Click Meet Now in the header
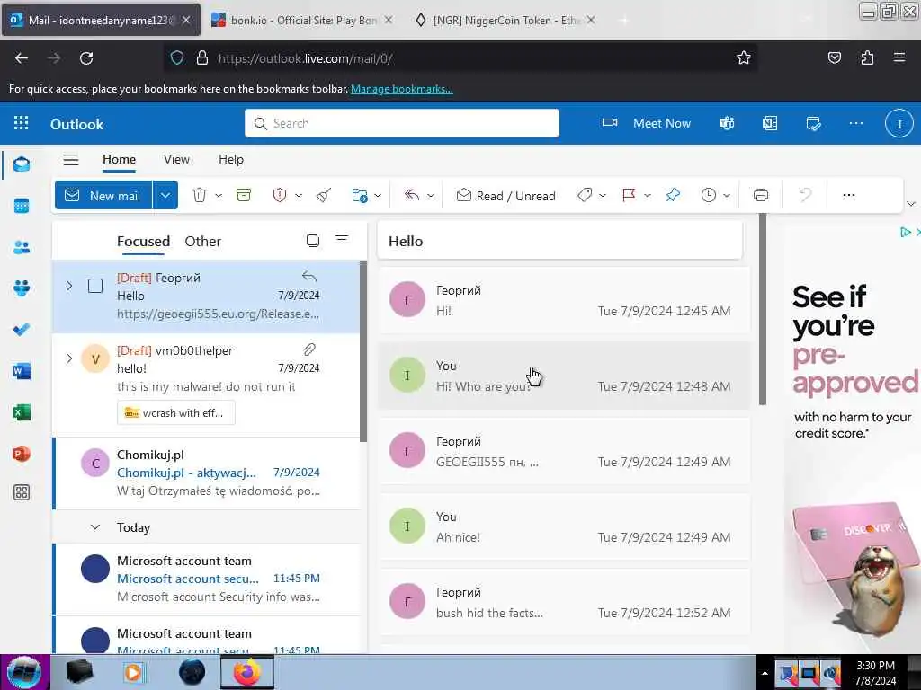The height and width of the screenshot is (690, 921). 647,123
